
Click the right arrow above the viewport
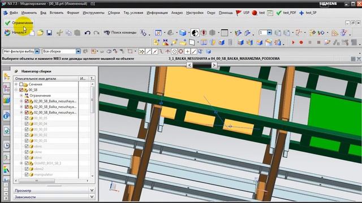coord(214,65)
